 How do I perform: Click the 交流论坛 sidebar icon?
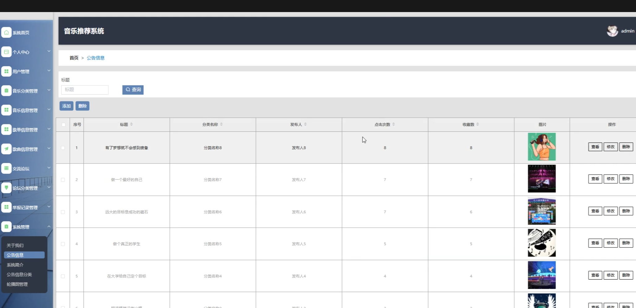coord(6,169)
